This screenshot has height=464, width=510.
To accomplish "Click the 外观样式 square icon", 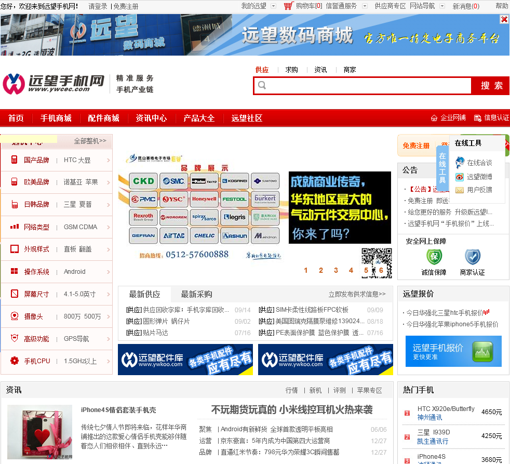I will click(15, 249).
